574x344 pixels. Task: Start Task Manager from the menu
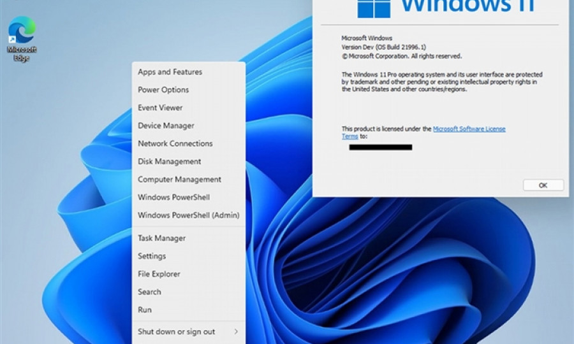pos(161,238)
